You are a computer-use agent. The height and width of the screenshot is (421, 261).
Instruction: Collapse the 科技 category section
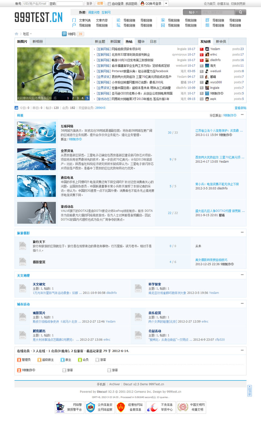[242, 115]
